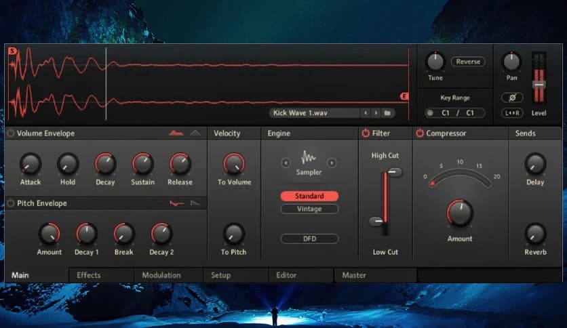Select the gray pitch envelope shape icon
This screenshot has height=328, width=567.
click(195, 203)
